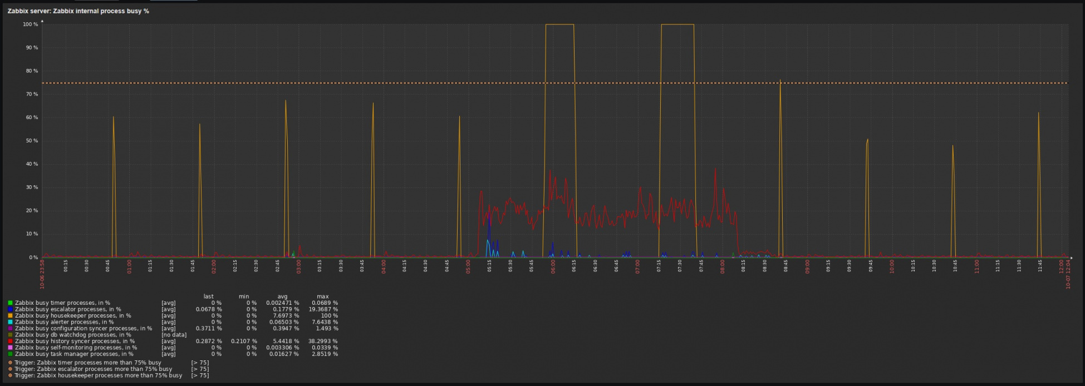
Task: Click the pink self-monitoring legend swatch
Action: 10,348
